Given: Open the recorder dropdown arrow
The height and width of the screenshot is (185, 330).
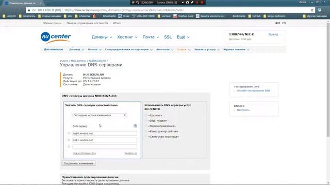Looking at the screenshot, I should coord(183,2).
